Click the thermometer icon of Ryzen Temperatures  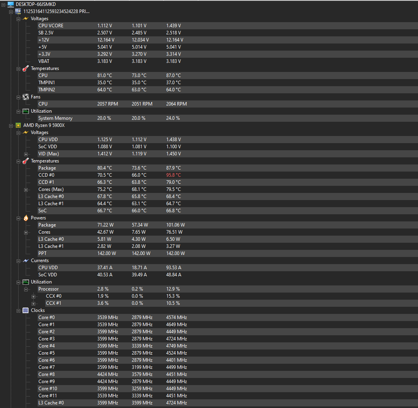[x=26, y=161]
